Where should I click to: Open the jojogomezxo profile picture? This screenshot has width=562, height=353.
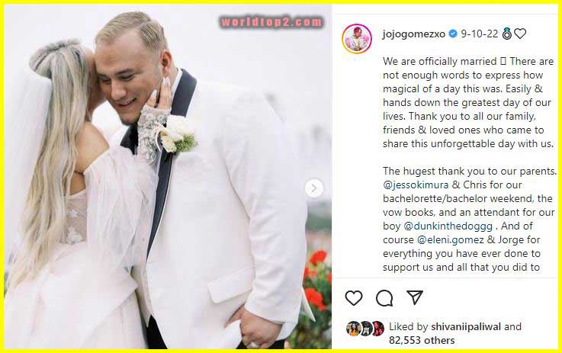coord(357,39)
